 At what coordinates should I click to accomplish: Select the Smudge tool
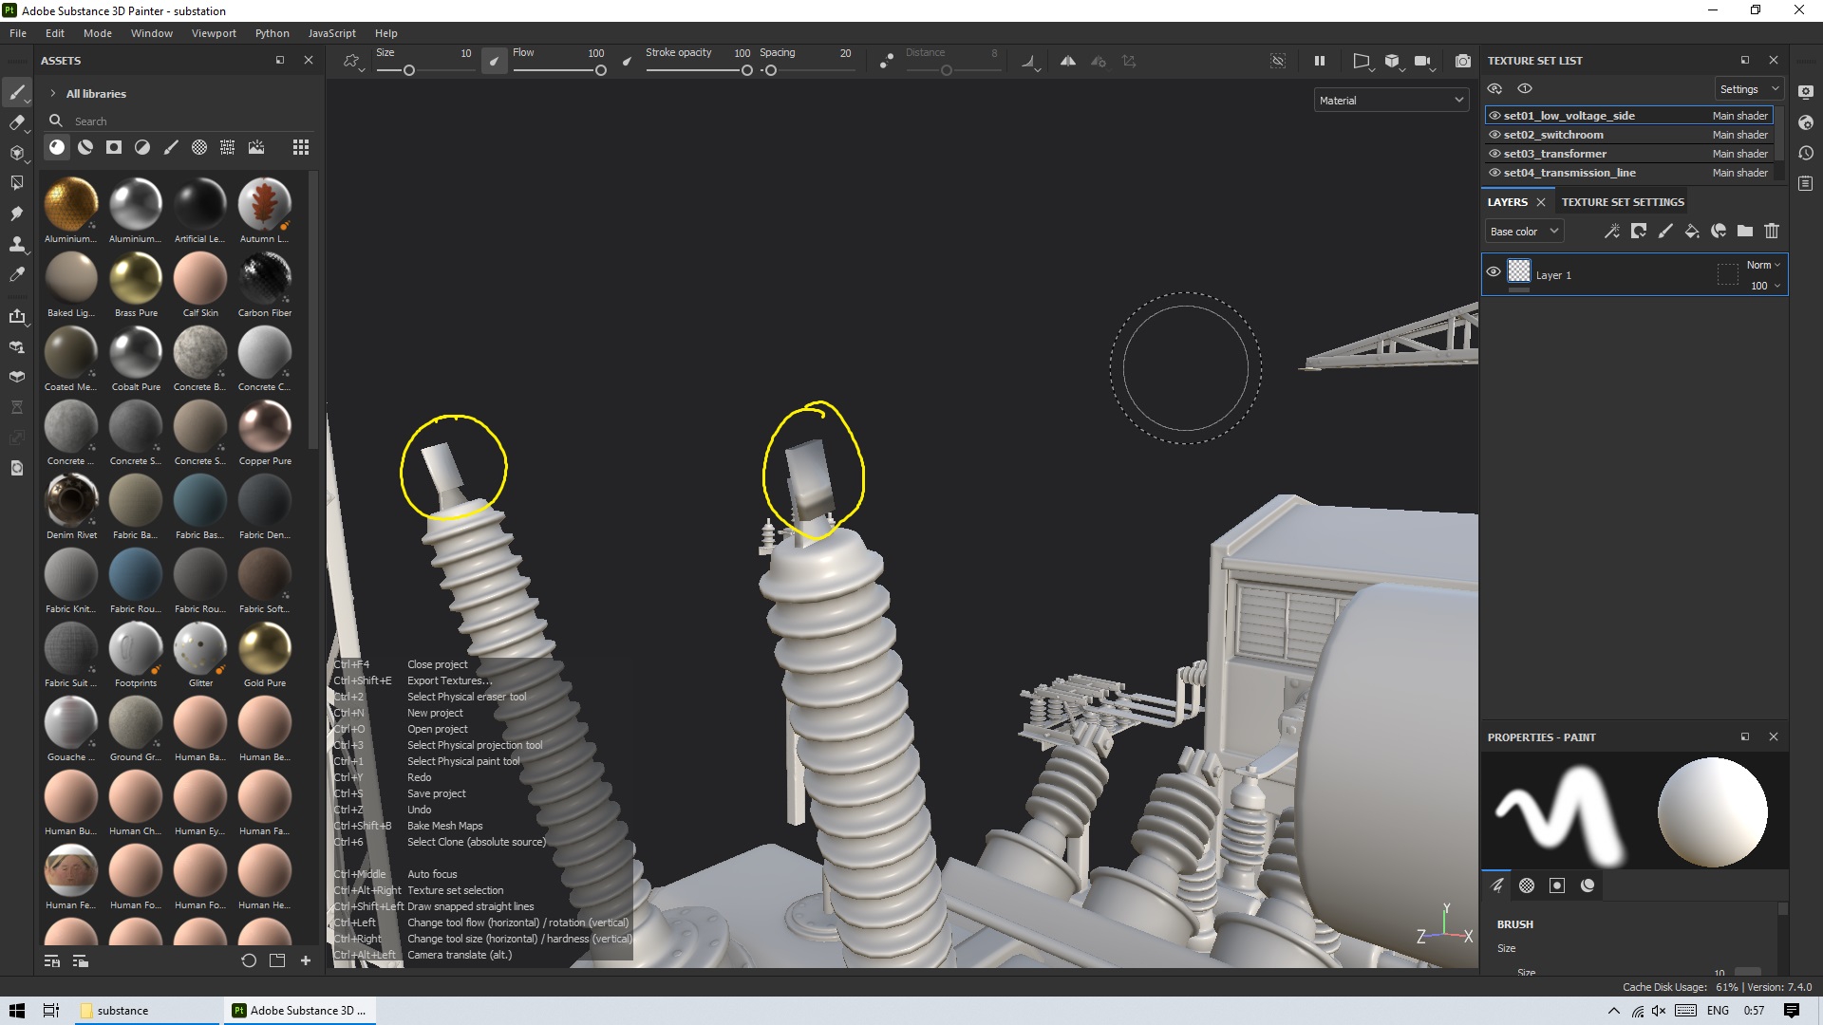16,214
